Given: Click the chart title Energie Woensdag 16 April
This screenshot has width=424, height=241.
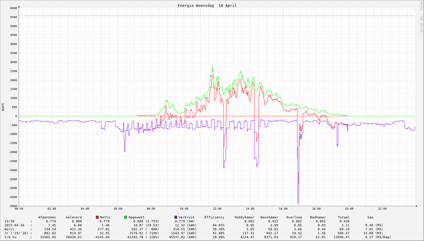Looking at the screenshot, I should (x=207, y=6).
